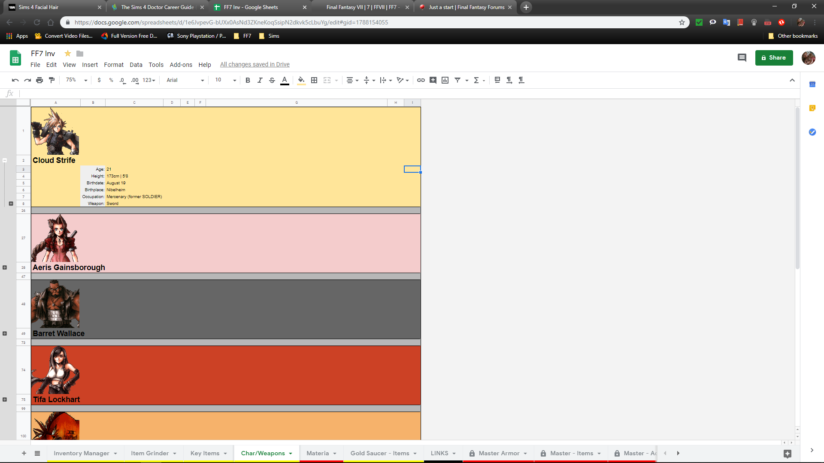Expand the collapsed Tifa Lockhart group
The width and height of the screenshot is (824, 463).
(5, 400)
